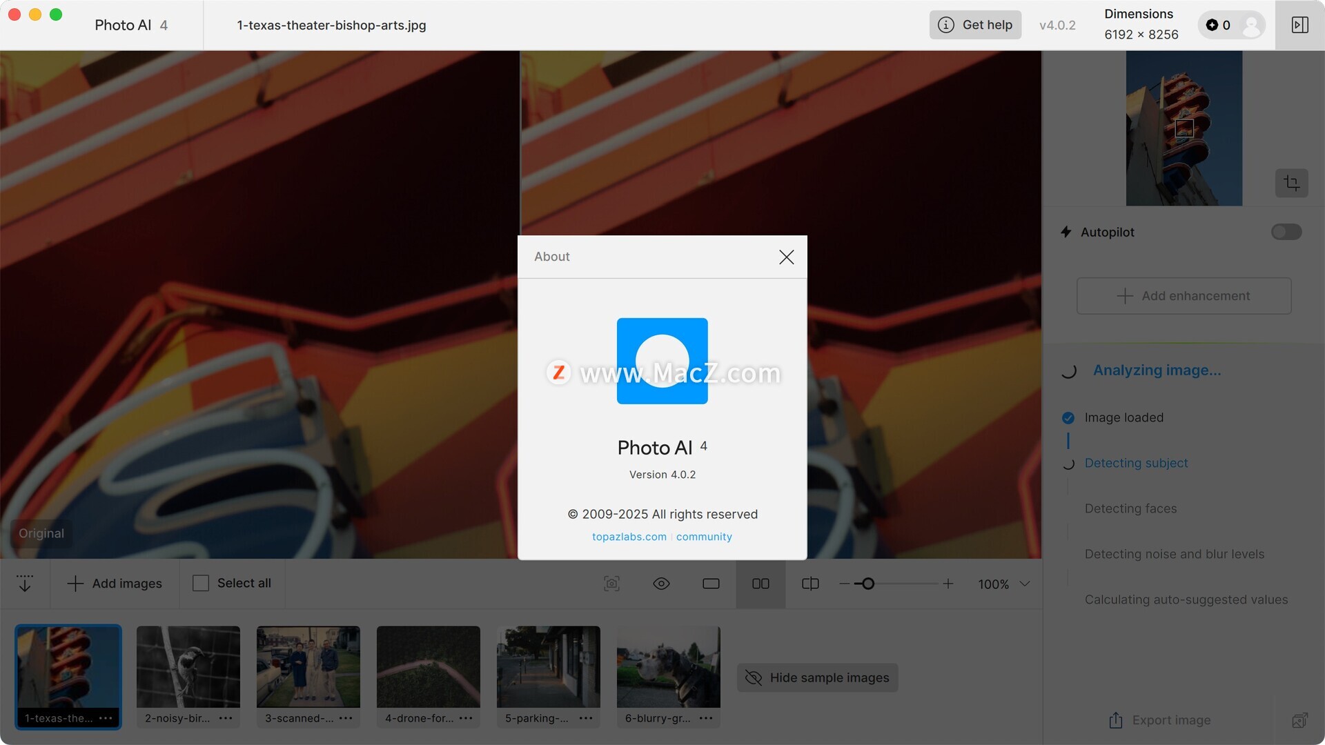This screenshot has width=1325, height=745.
Task: Open the topazlabs.com link
Action: click(629, 537)
